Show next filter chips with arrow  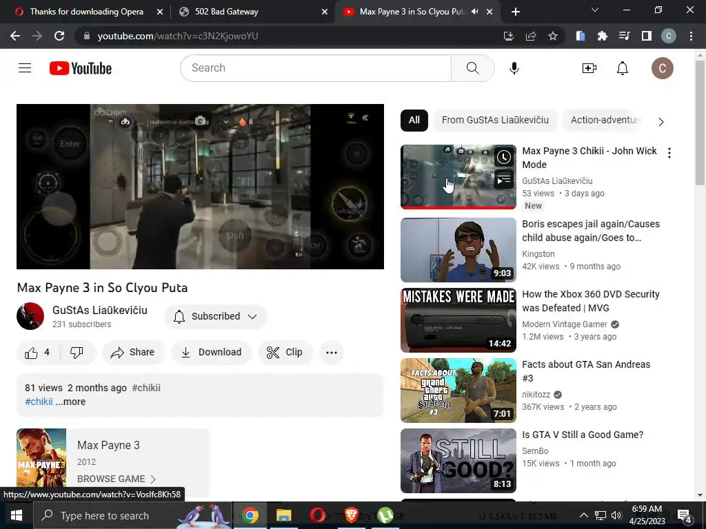coord(661,121)
